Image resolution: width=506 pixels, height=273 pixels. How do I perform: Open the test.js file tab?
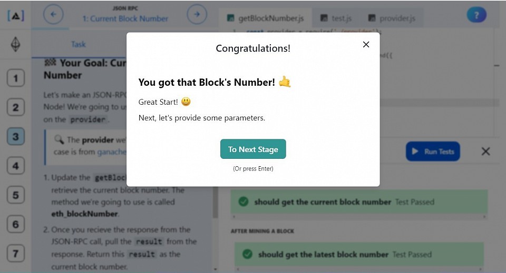[336, 18]
